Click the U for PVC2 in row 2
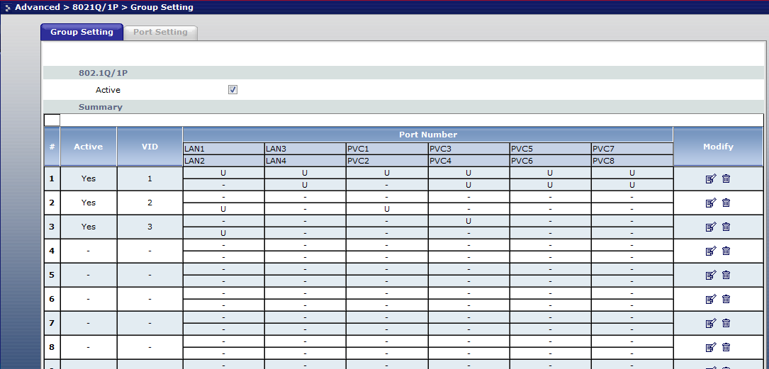 (x=387, y=209)
